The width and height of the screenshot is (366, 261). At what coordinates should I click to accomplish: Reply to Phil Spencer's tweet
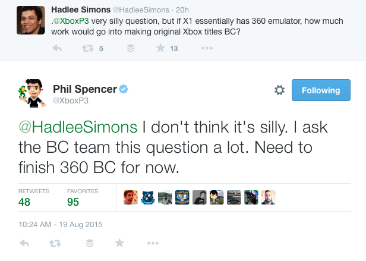coord(24,243)
